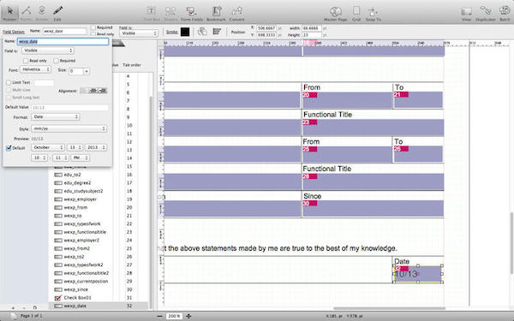Screen dimensions: 514x321
Task: Select wexp_date row in field list
Action: click(x=99, y=306)
